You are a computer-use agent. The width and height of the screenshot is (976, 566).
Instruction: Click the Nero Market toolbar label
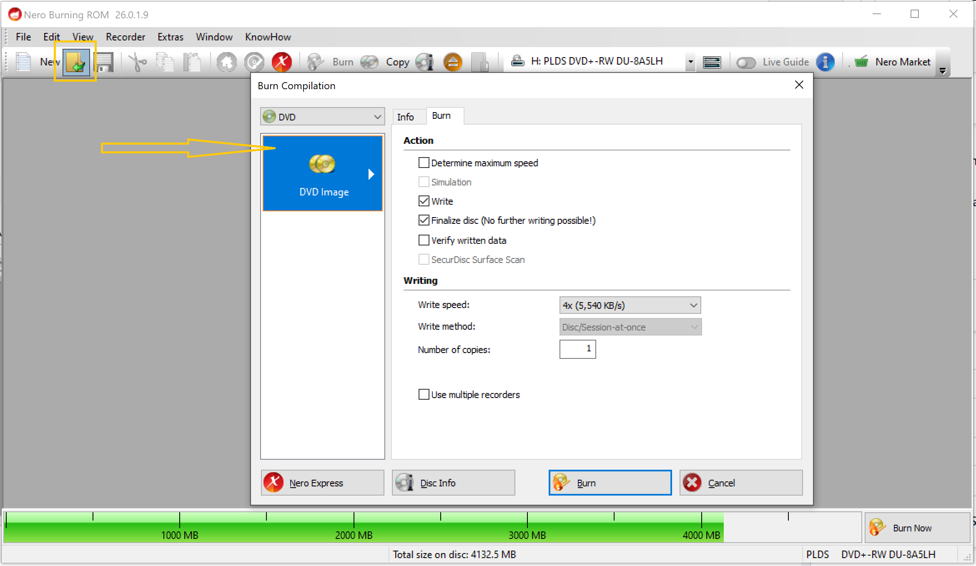pyautogui.click(x=903, y=62)
